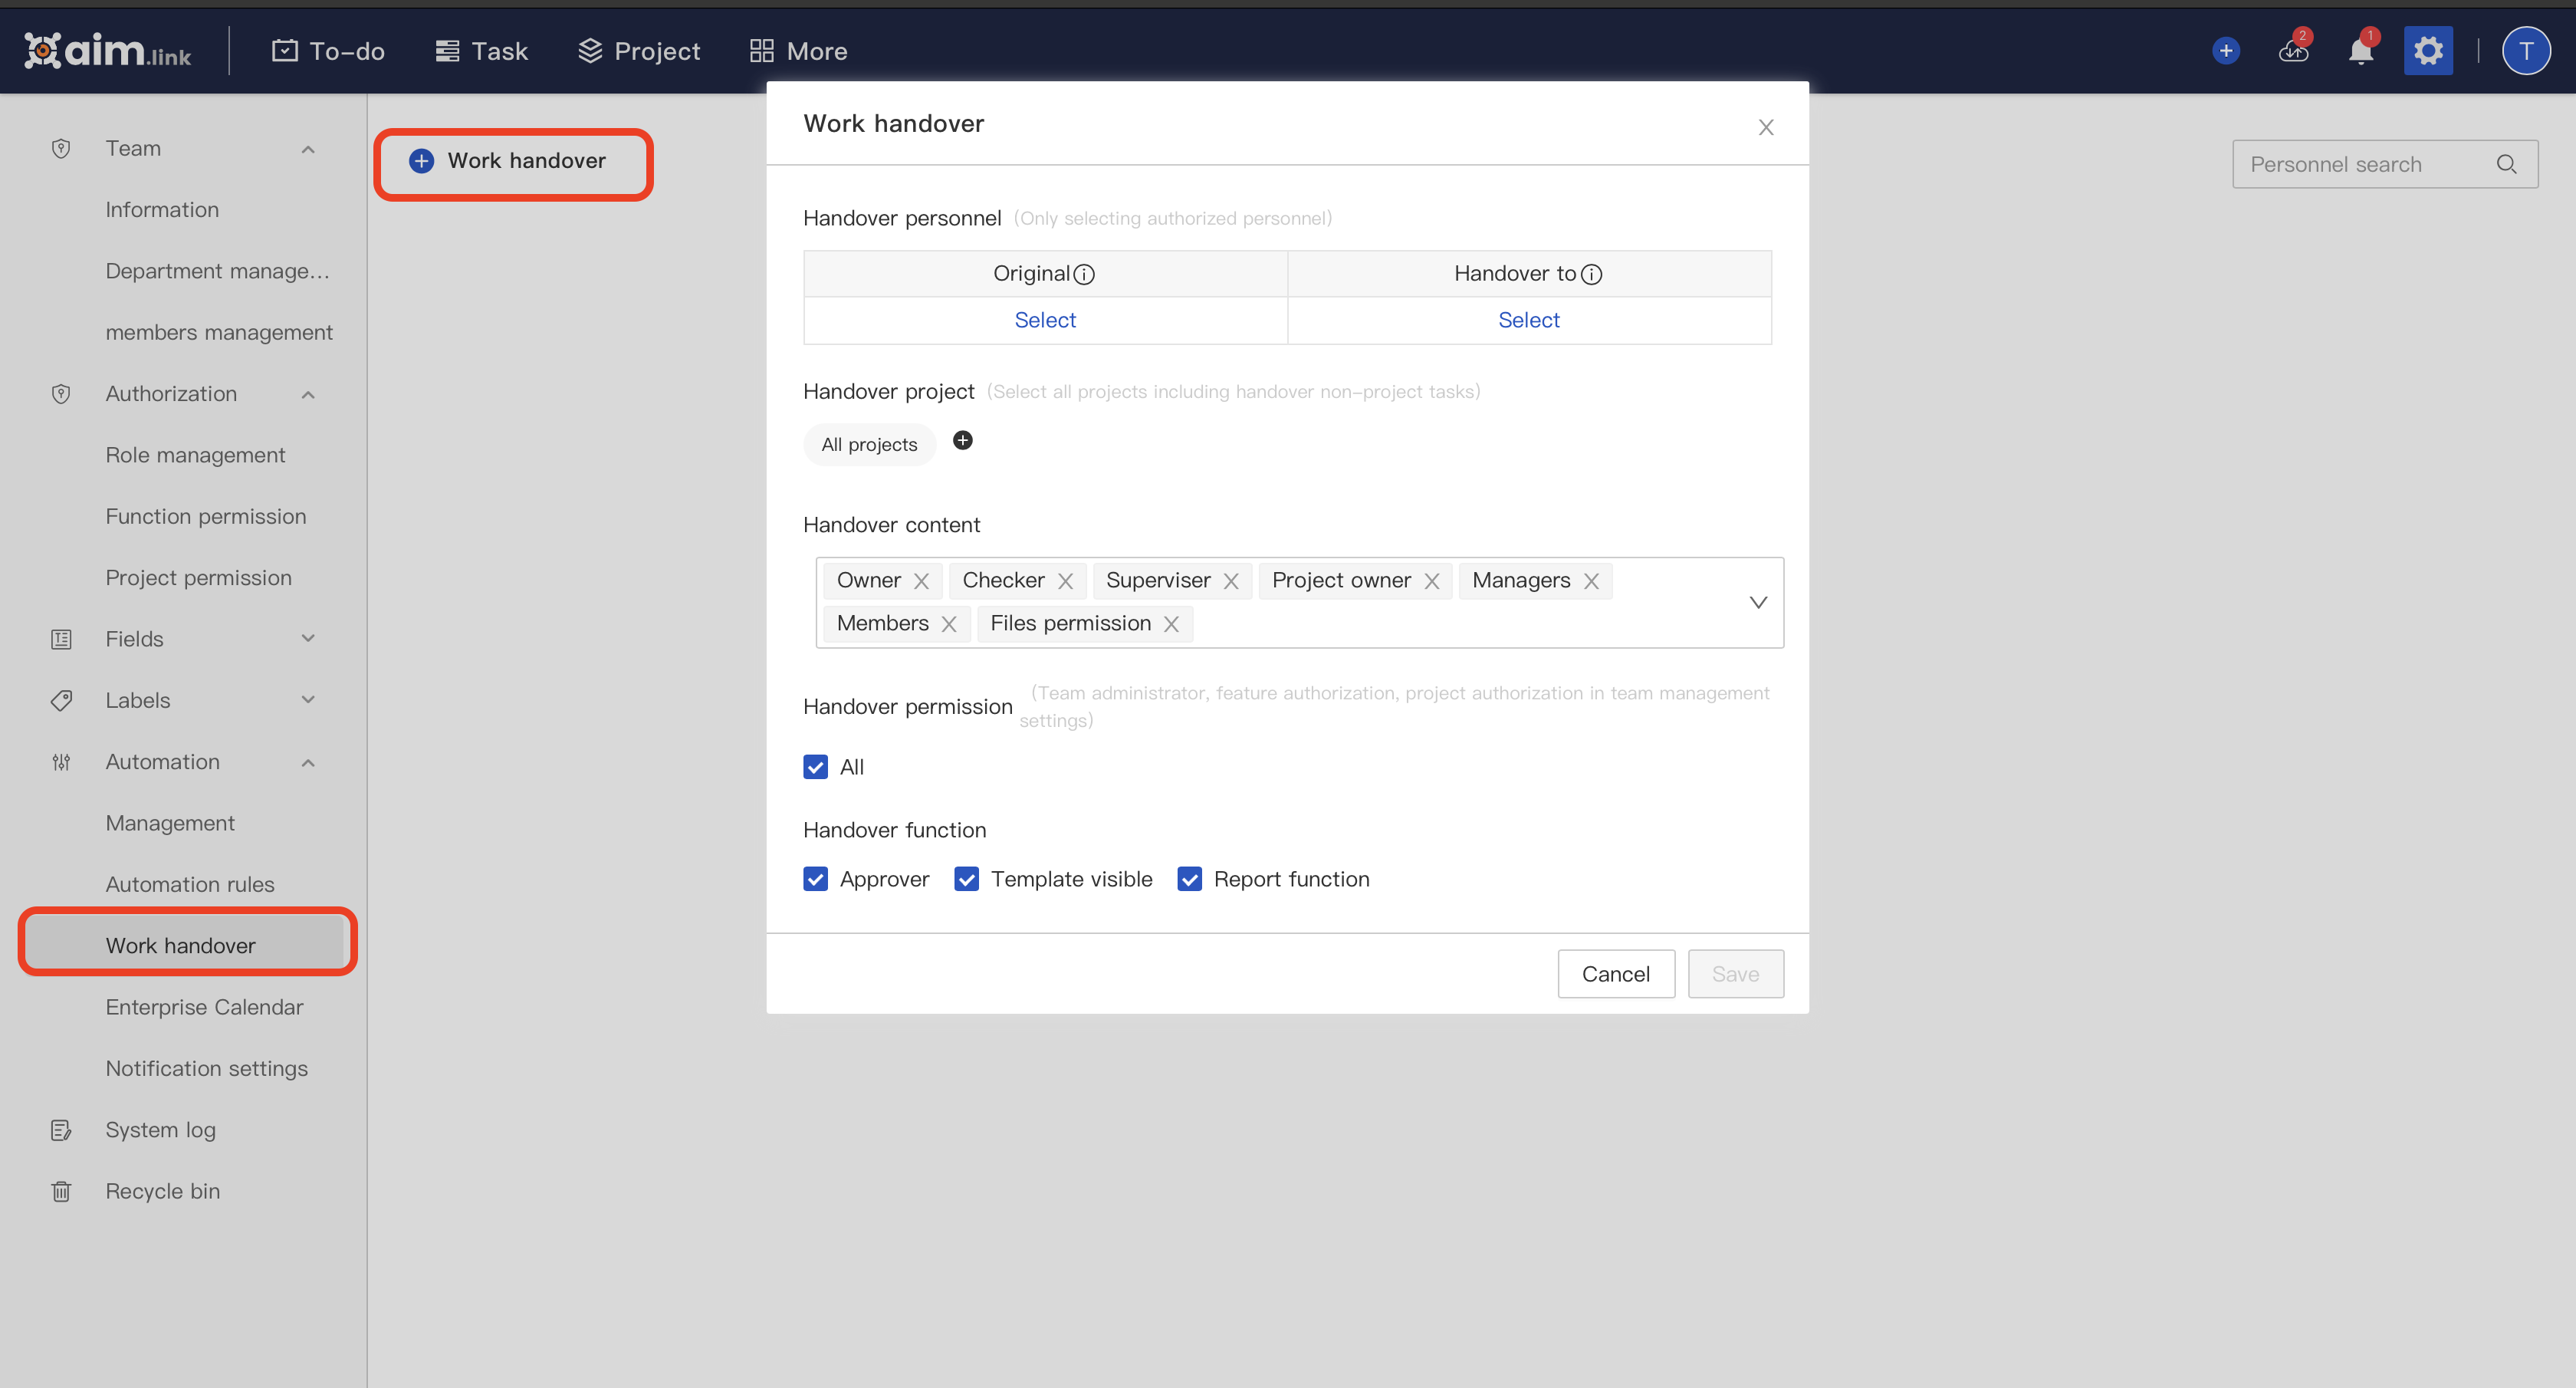
Task: Click Select under Original column
Action: click(x=1045, y=320)
